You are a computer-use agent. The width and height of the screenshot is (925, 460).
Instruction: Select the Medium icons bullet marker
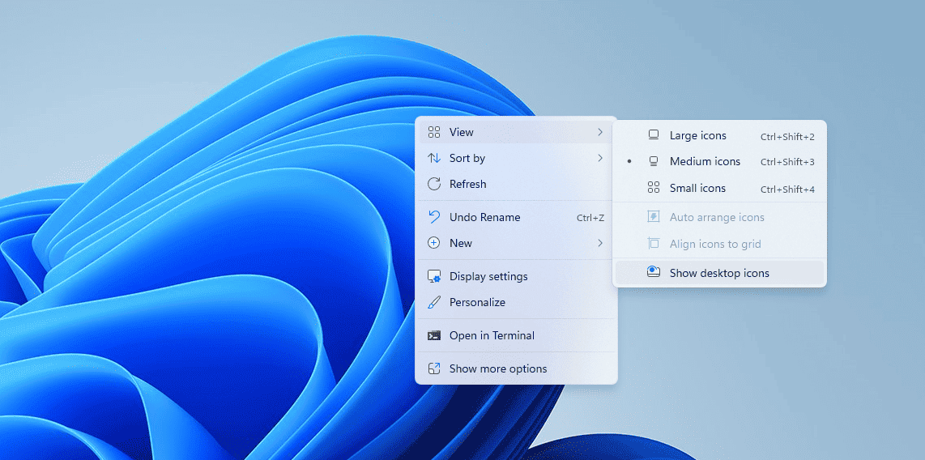pyautogui.click(x=629, y=161)
